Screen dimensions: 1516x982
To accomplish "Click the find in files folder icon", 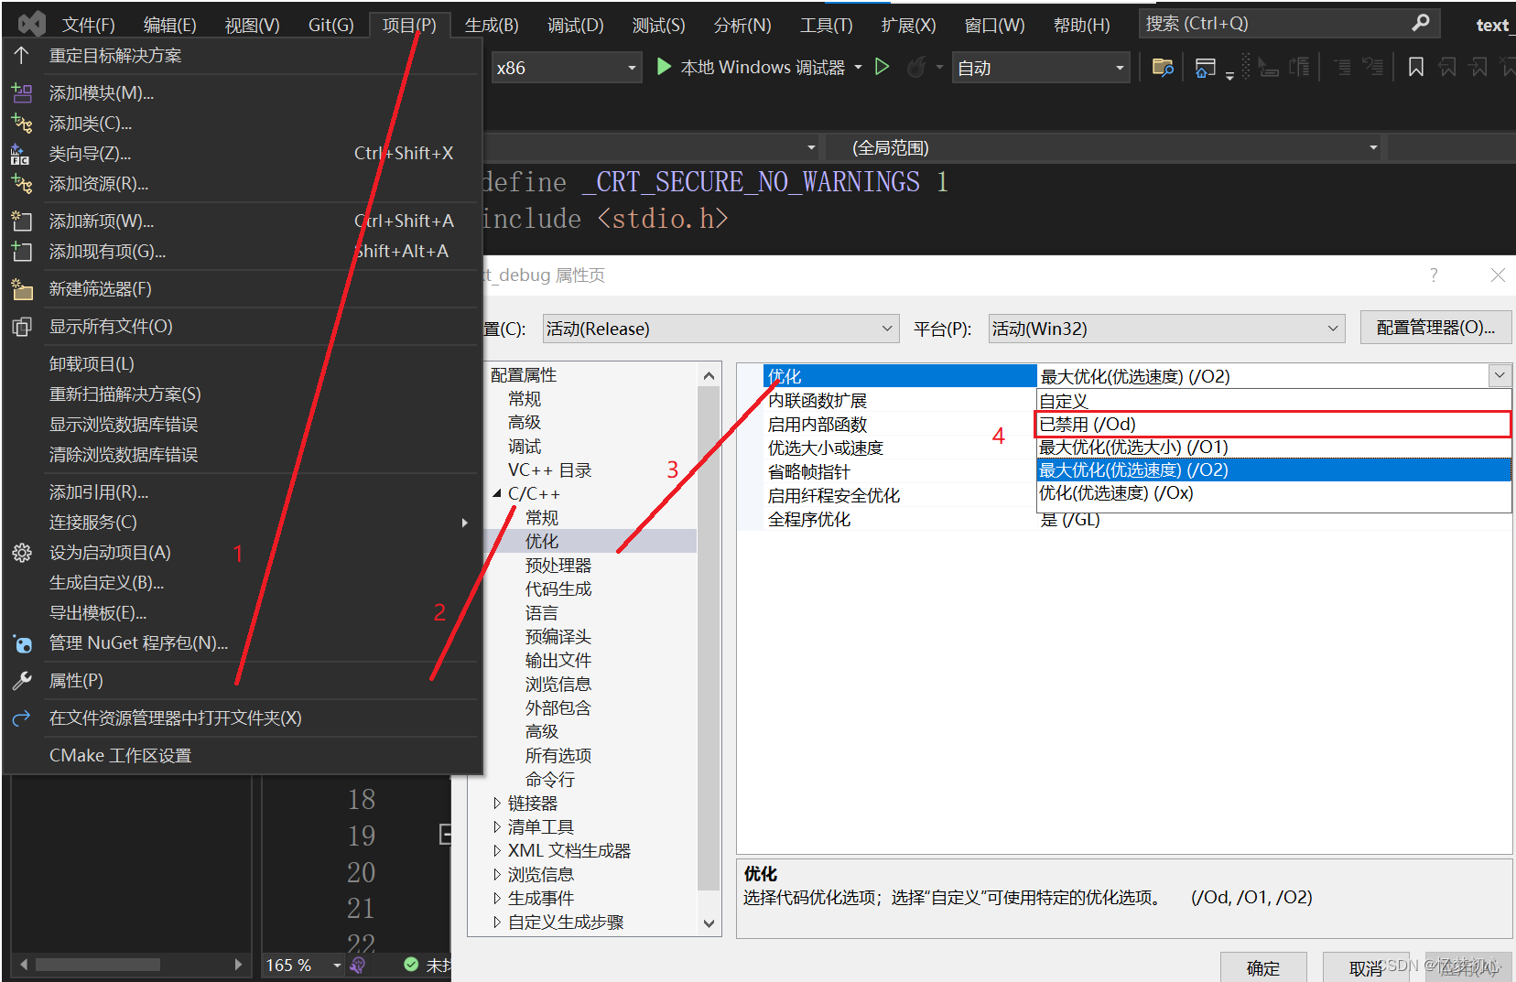I will coord(1163,67).
